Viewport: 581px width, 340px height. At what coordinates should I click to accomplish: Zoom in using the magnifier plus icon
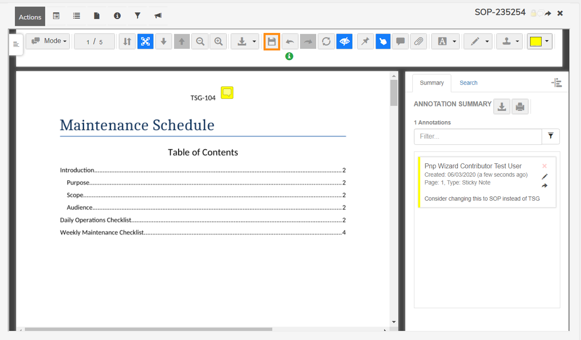pyautogui.click(x=218, y=42)
